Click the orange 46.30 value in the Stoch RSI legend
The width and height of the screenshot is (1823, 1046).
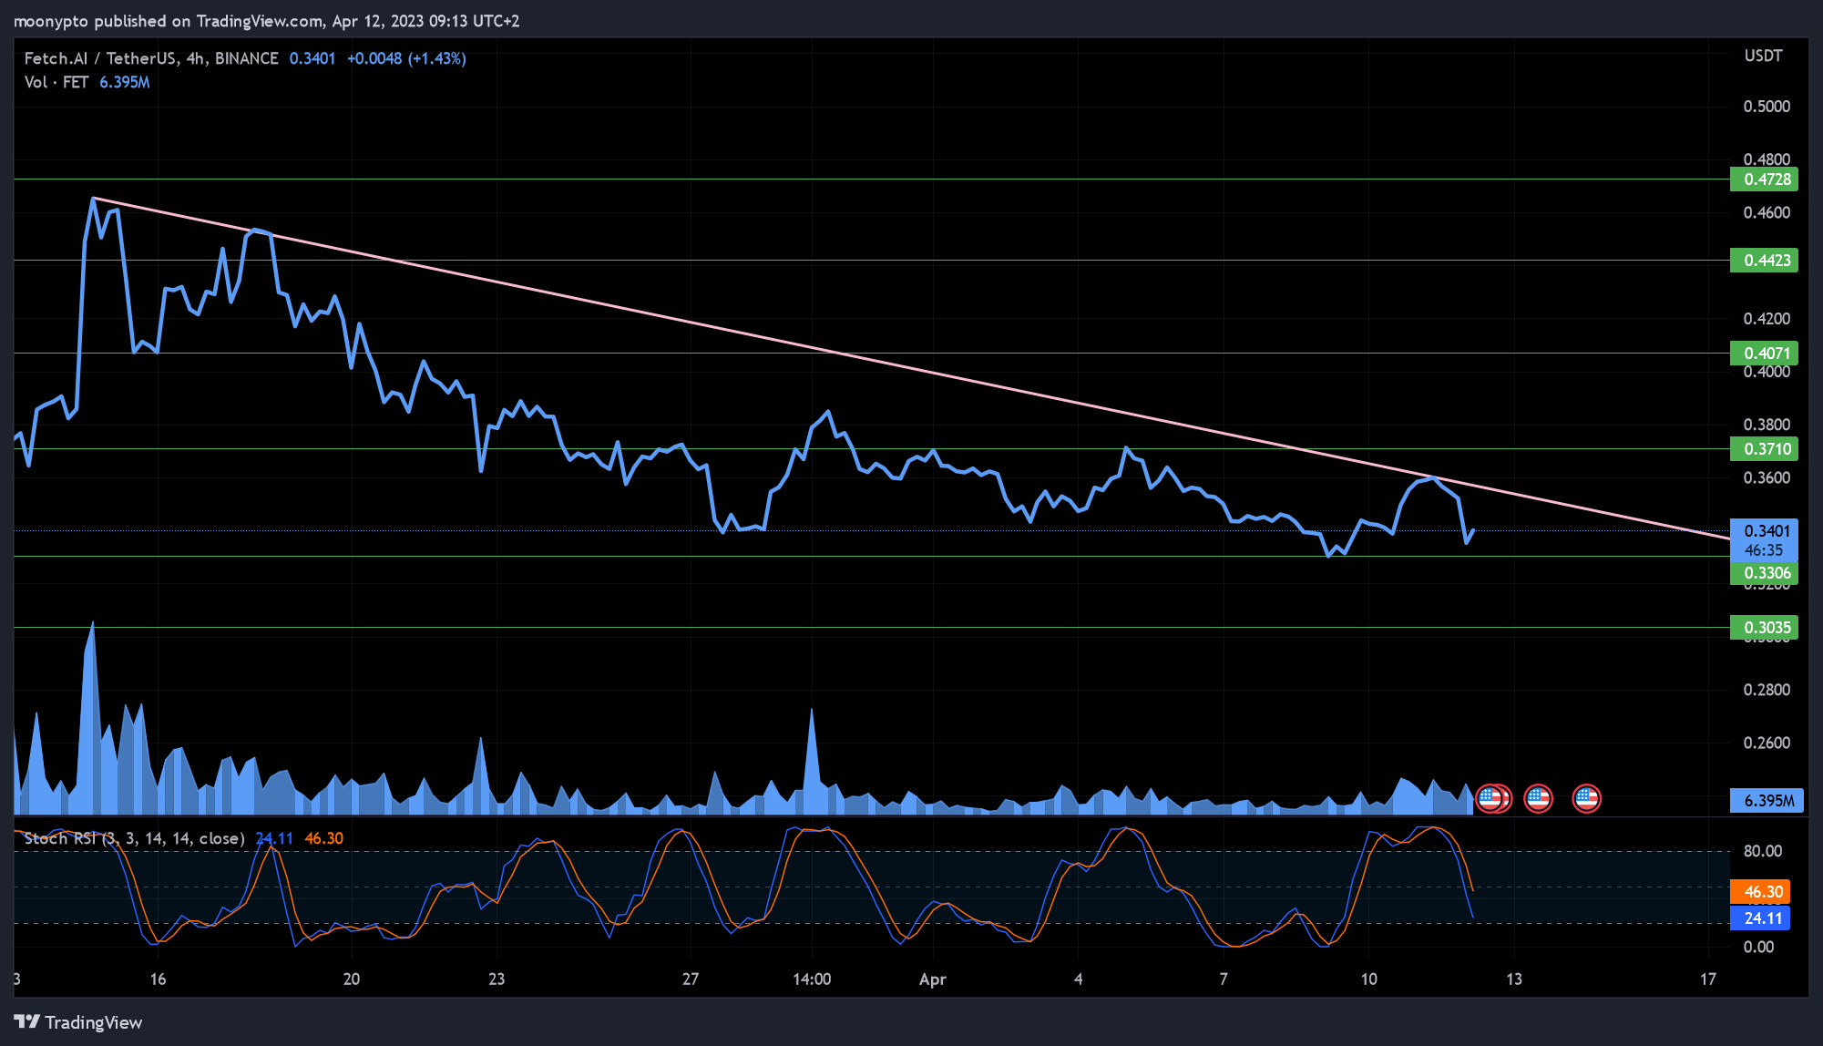click(x=323, y=838)
